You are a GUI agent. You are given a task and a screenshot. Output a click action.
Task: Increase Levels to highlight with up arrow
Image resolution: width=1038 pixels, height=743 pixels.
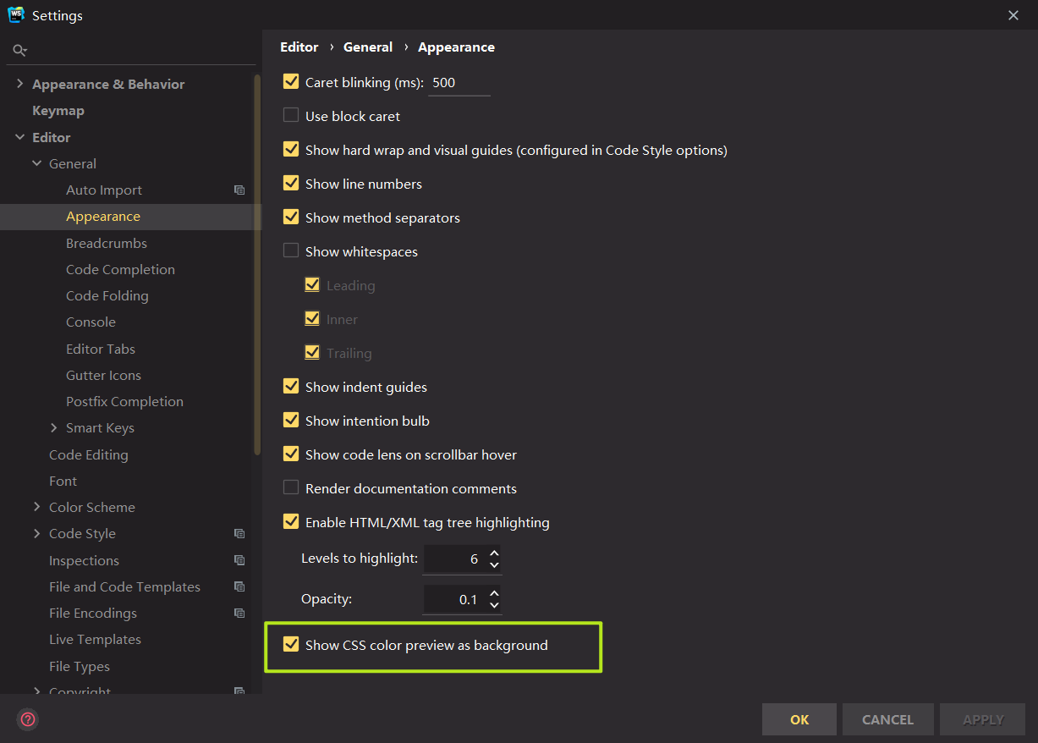(495, 553)
